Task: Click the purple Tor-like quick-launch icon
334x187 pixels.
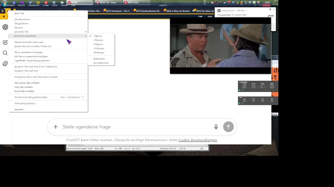Action: tap(22, 2)
